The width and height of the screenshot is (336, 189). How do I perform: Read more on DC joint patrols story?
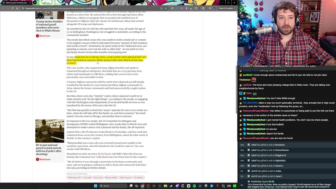pyautogui.click(x=43, y=159)
